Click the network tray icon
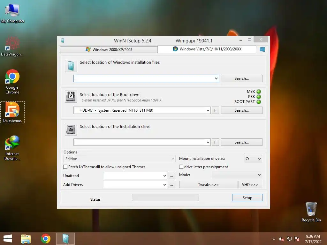Image resolution: width=327 pixels, height=245 pixels. pyautogui.click(x=289, y=239)
